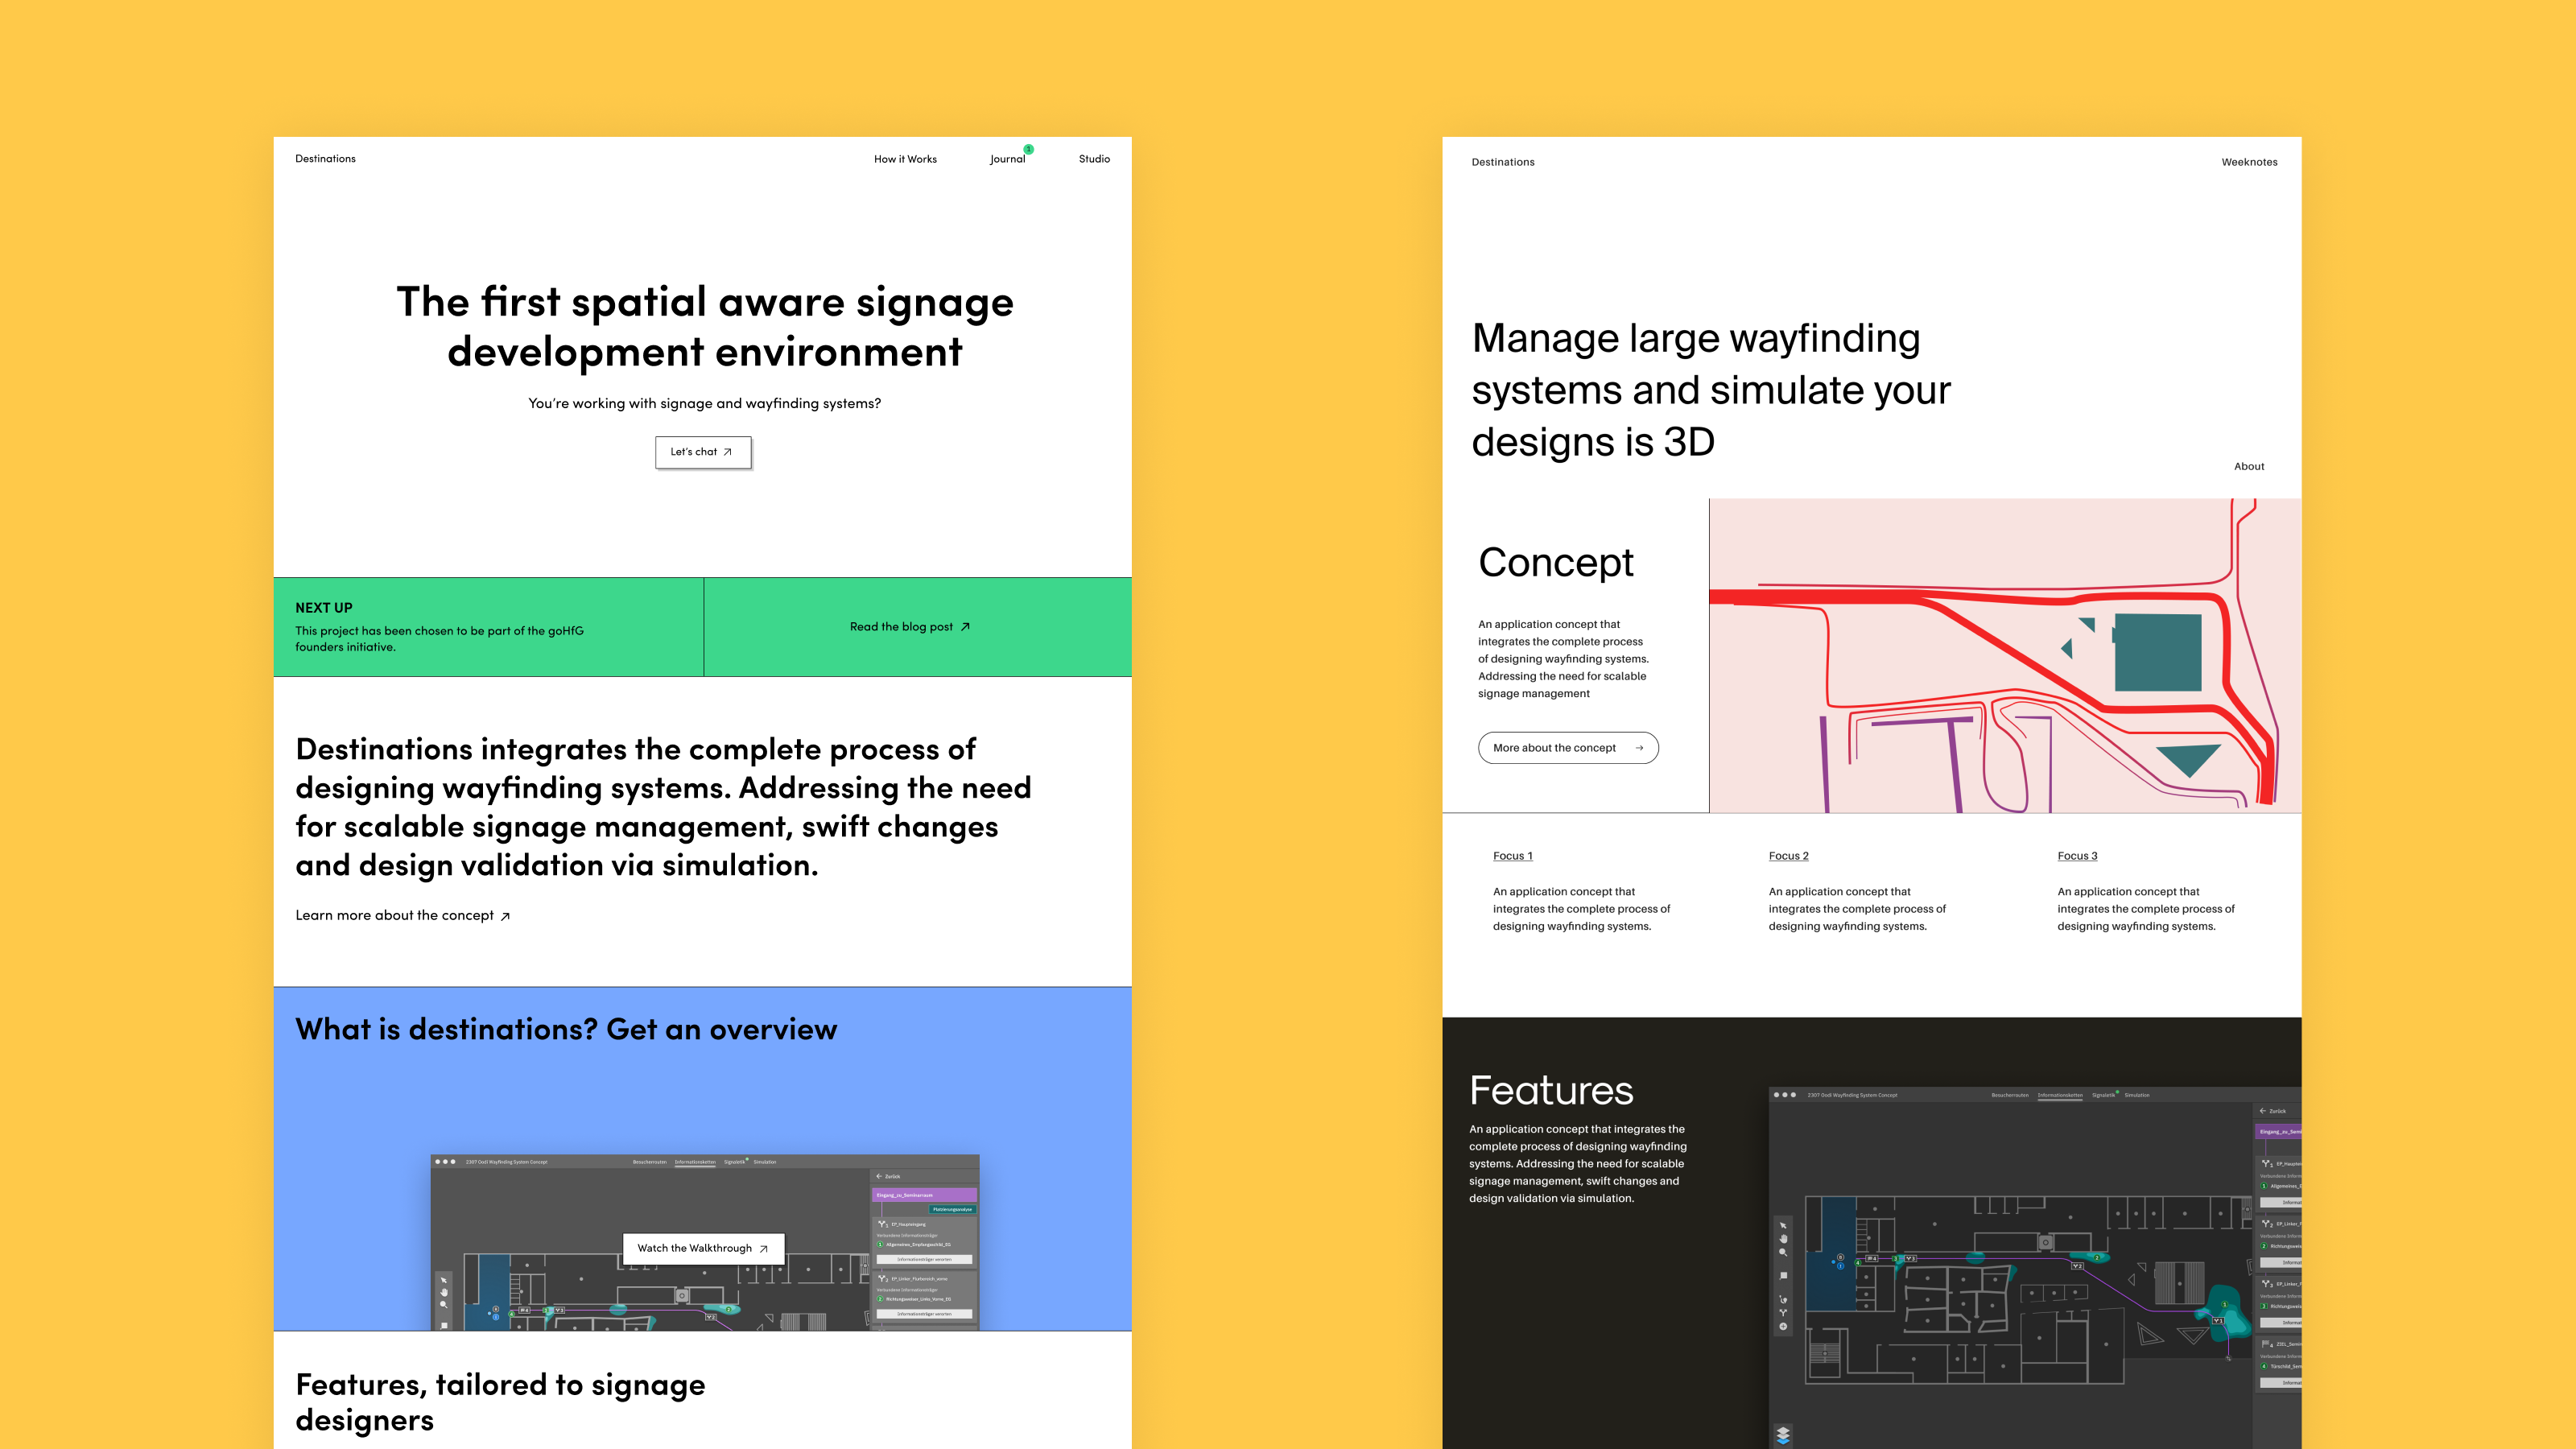Select the hand pan tool in dark Features mockup
The height and width of the screenshot is (1449, 2576).
[1783, 1239]
